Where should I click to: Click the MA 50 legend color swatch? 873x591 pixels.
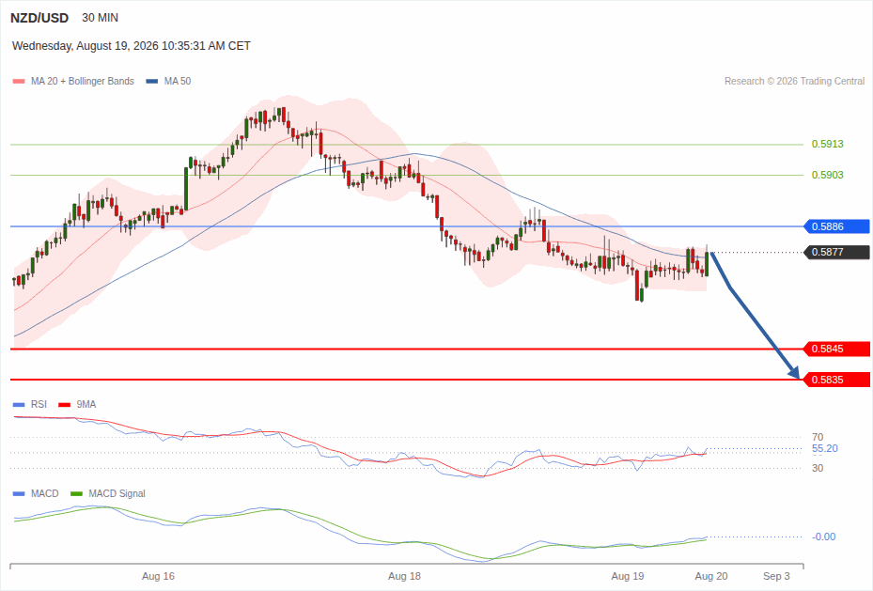tap(152, 81)
